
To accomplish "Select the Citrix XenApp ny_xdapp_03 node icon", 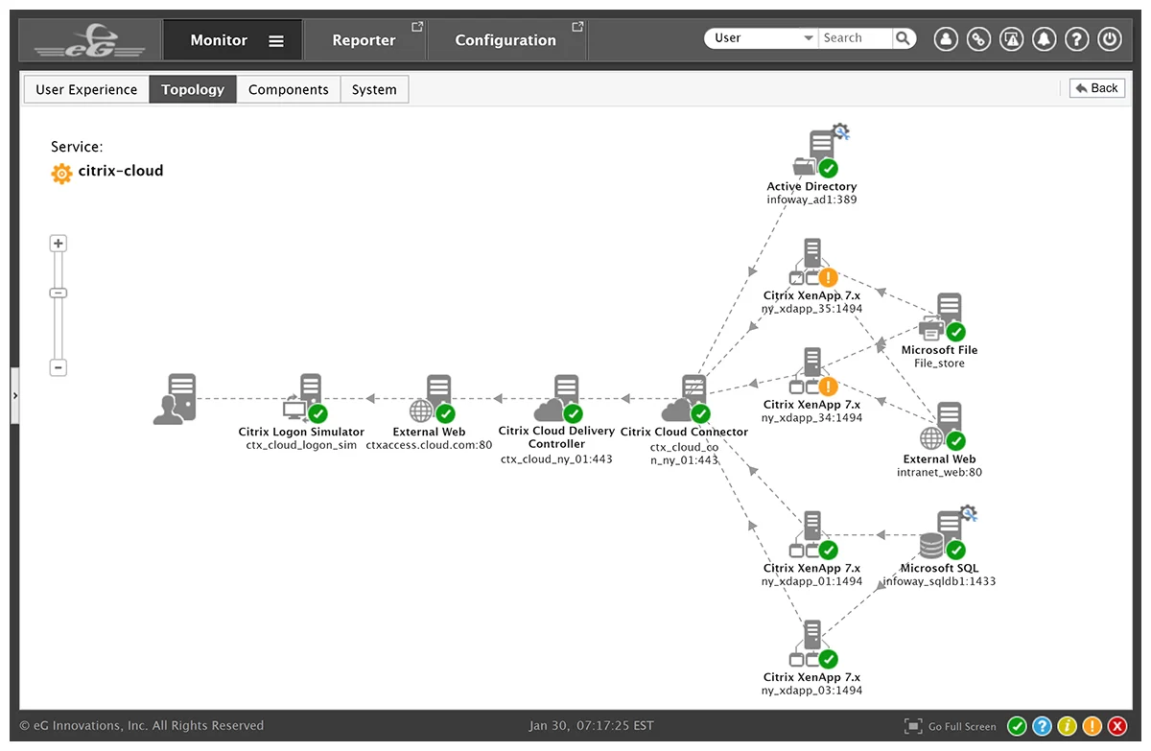I will click(812, 645).
